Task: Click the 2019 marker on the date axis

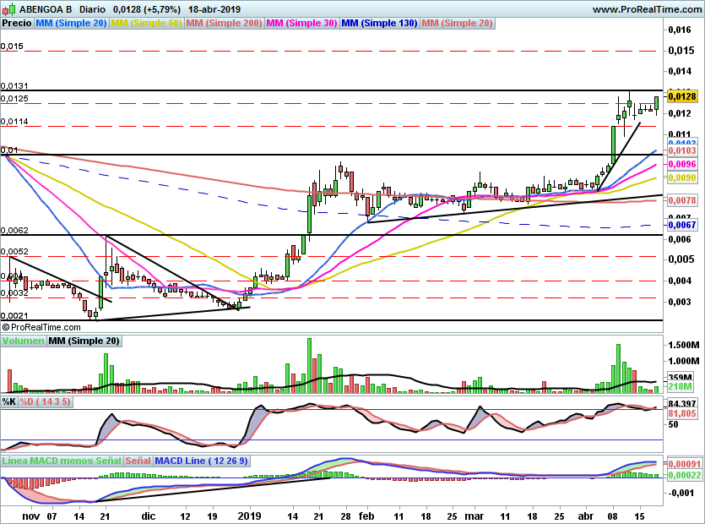Action: point(249,514)
